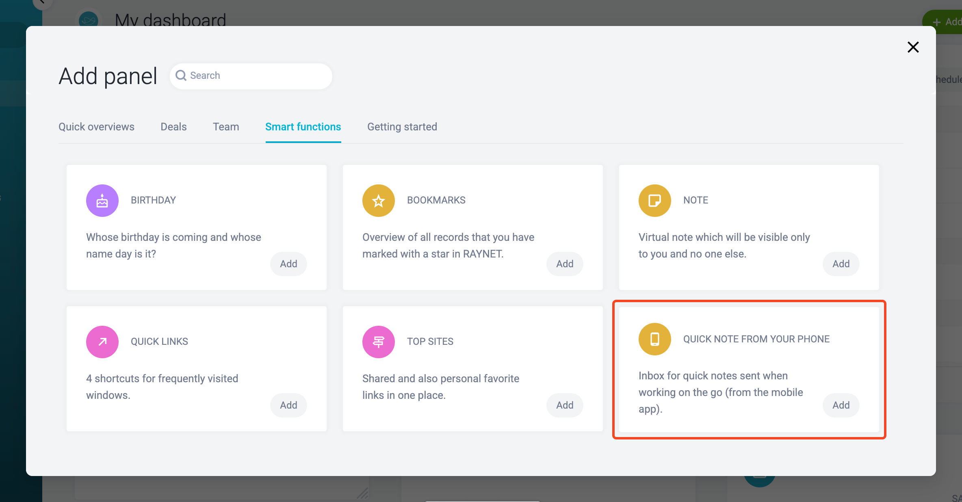This screenshot has height=502, width=962.
Task: Click the search magnifier icon
Action: click(181, 76)
